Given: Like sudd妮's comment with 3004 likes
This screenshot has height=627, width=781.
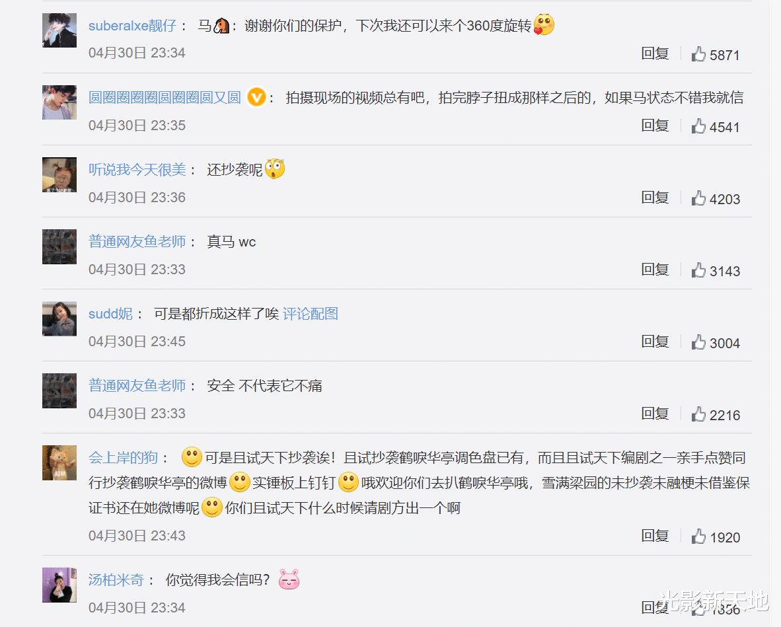Looking at the screenshot, I should point(698,342).
